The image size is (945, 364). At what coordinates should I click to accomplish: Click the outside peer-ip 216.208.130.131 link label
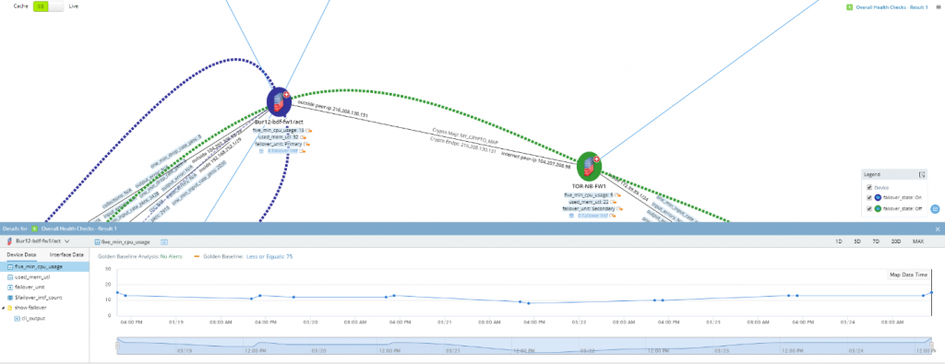333,109
